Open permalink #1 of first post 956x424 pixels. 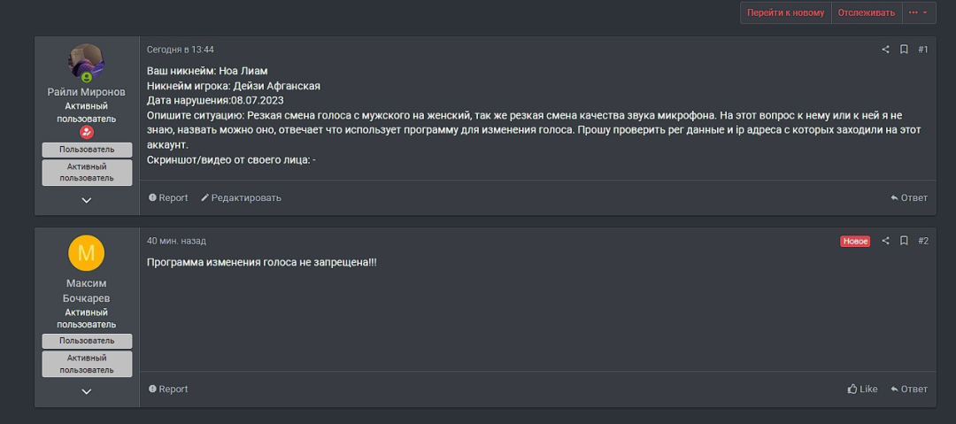[922, 50]
